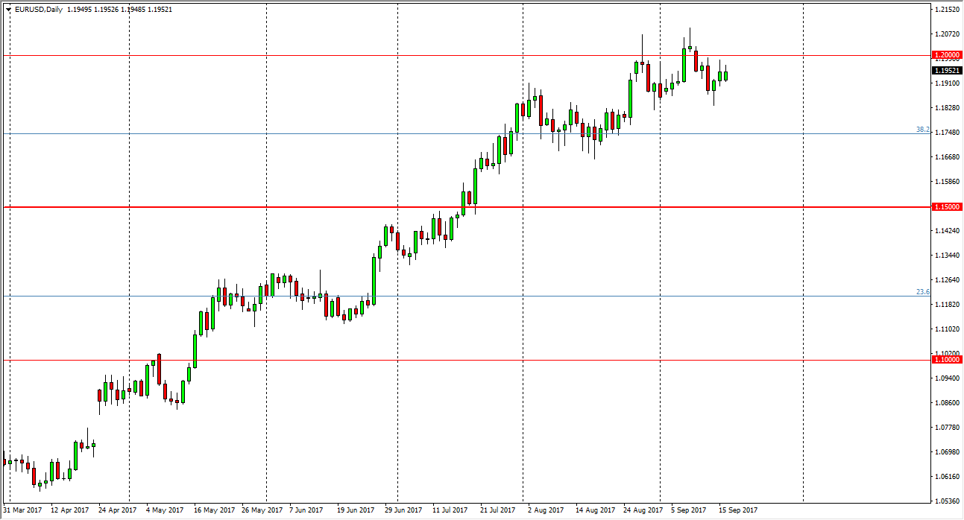
Task: Click the highest candle wick near 5 Sep
Action: coord(690,34)
